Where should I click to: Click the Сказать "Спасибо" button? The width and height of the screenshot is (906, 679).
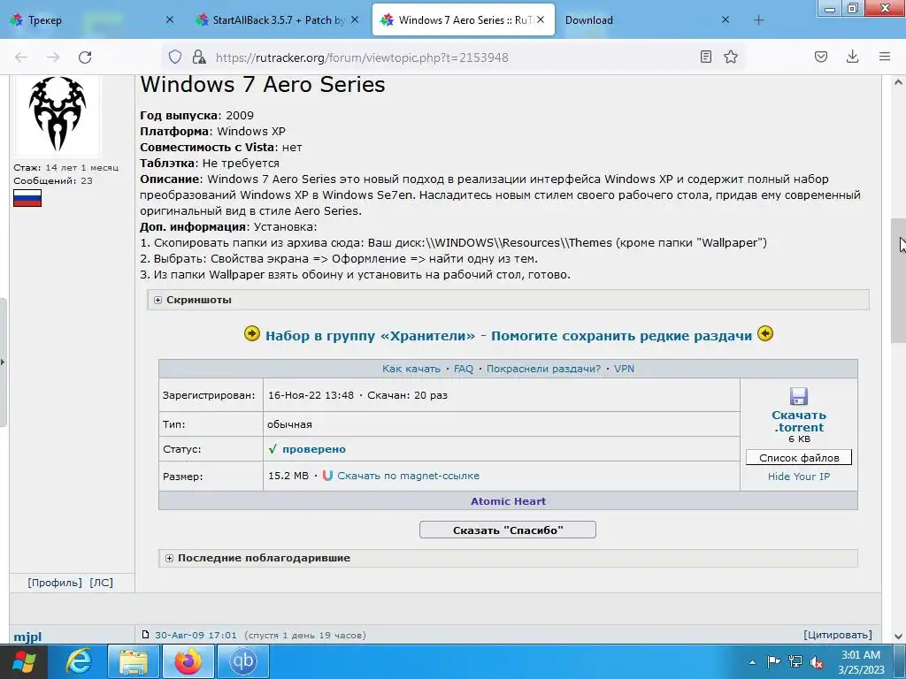tap(507, 530)
